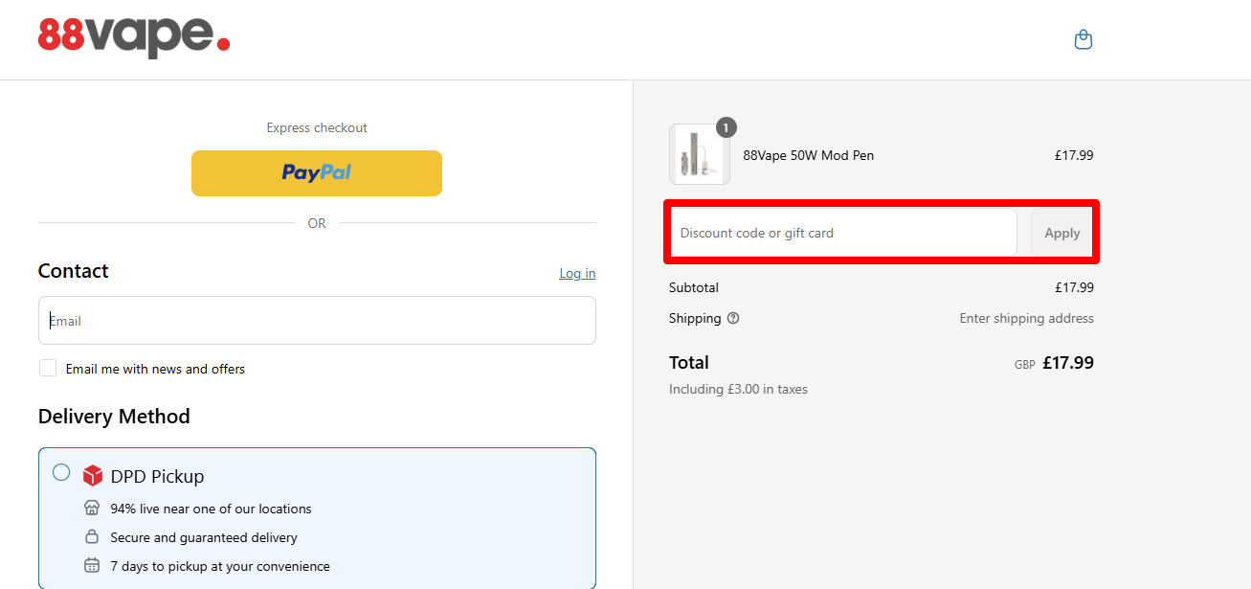Pay with the PayPal express checkout button
The height and width of the screenshot is (589, 1251).
click(317, 173)
